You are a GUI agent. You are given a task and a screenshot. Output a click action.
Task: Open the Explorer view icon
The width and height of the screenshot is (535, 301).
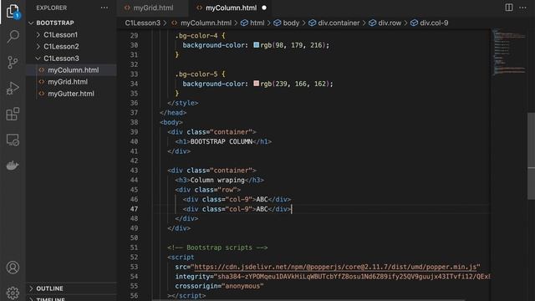pos(13,11)
